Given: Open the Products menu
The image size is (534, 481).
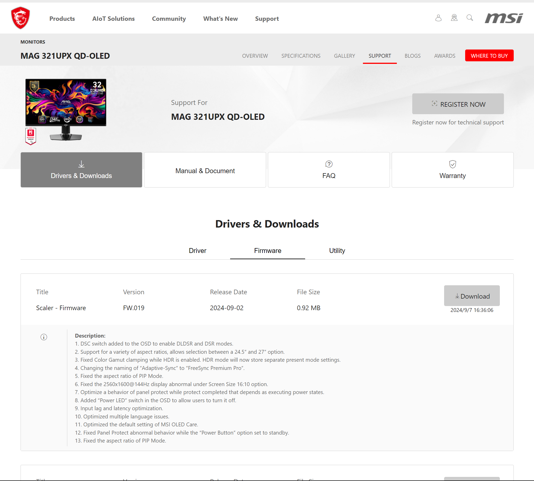Looking at the screenshot, I should pyautogui.click(x=62, y=19).
